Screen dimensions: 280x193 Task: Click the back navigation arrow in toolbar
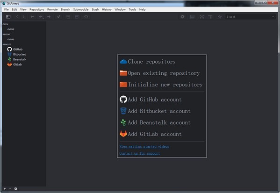pyautogui.click(x=17, y=17)
